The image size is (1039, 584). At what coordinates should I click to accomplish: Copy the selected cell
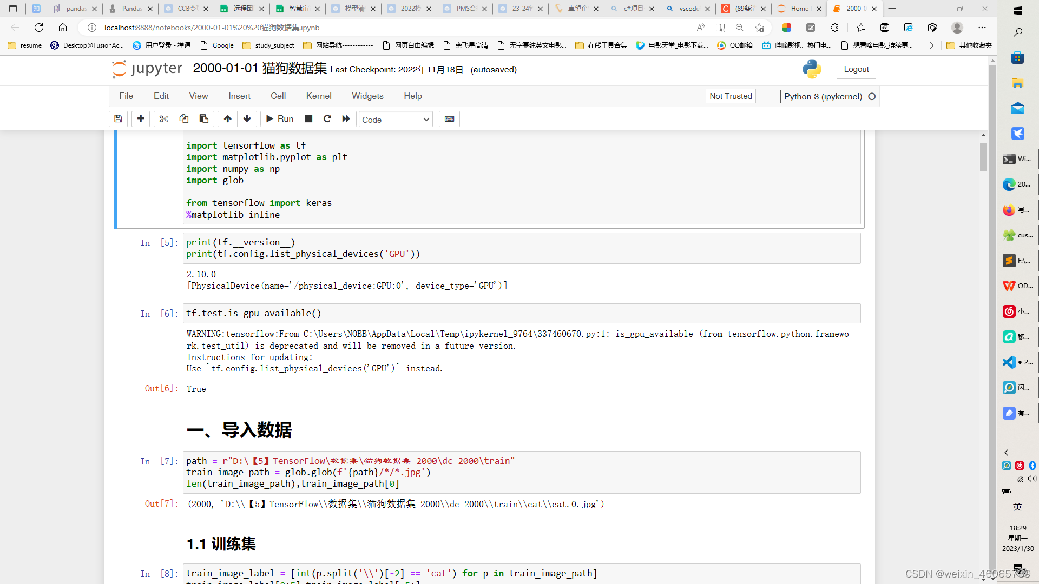(x=183, y=119)
